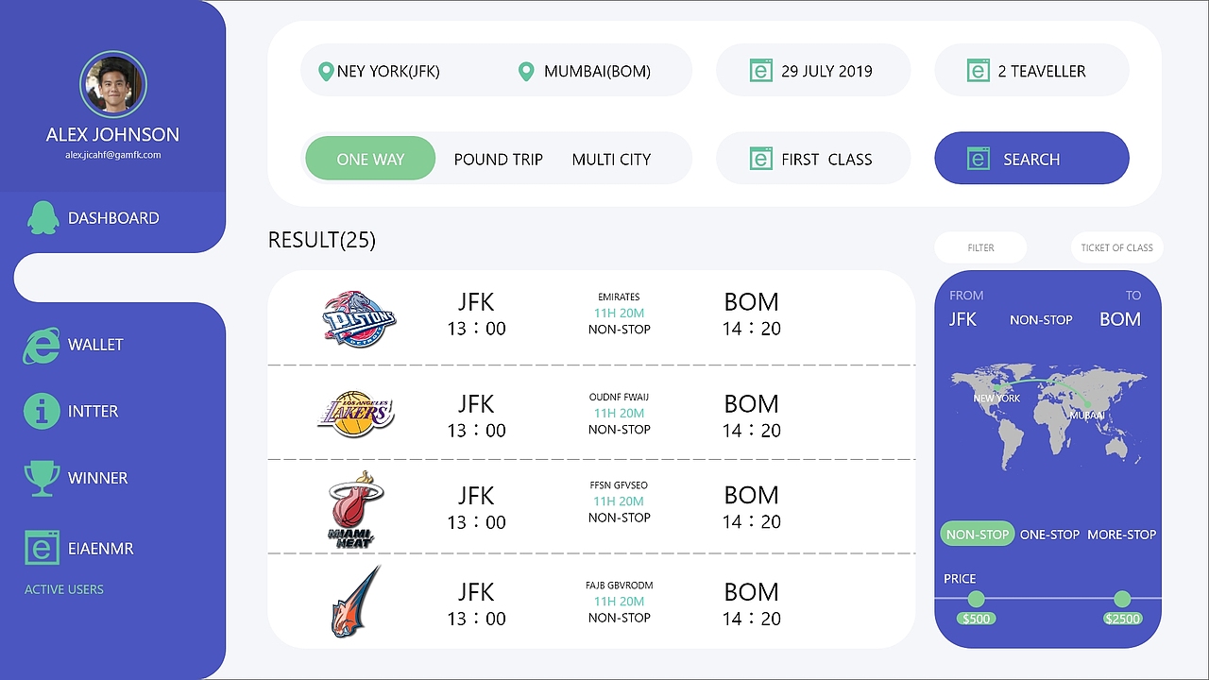Click the Miami Heat team logo
This screenshot has width=1209, height=680.
click(356, 509)
